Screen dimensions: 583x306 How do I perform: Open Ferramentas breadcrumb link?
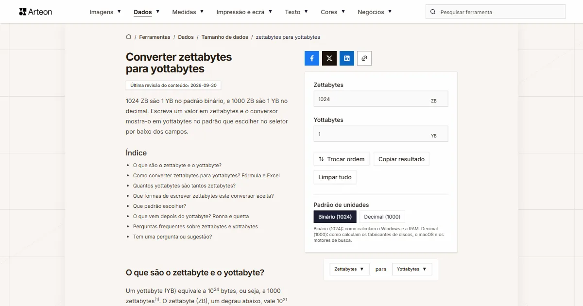pyautogui.click(x=154, y=37)
